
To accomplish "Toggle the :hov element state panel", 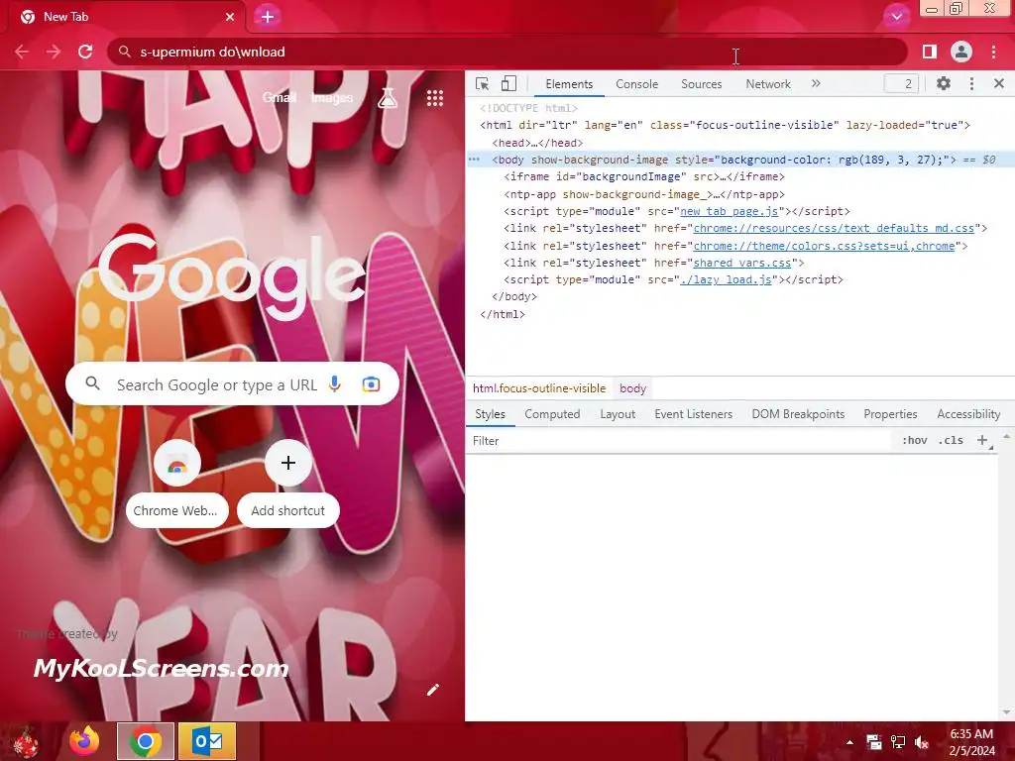I will [x=914, y=441].
